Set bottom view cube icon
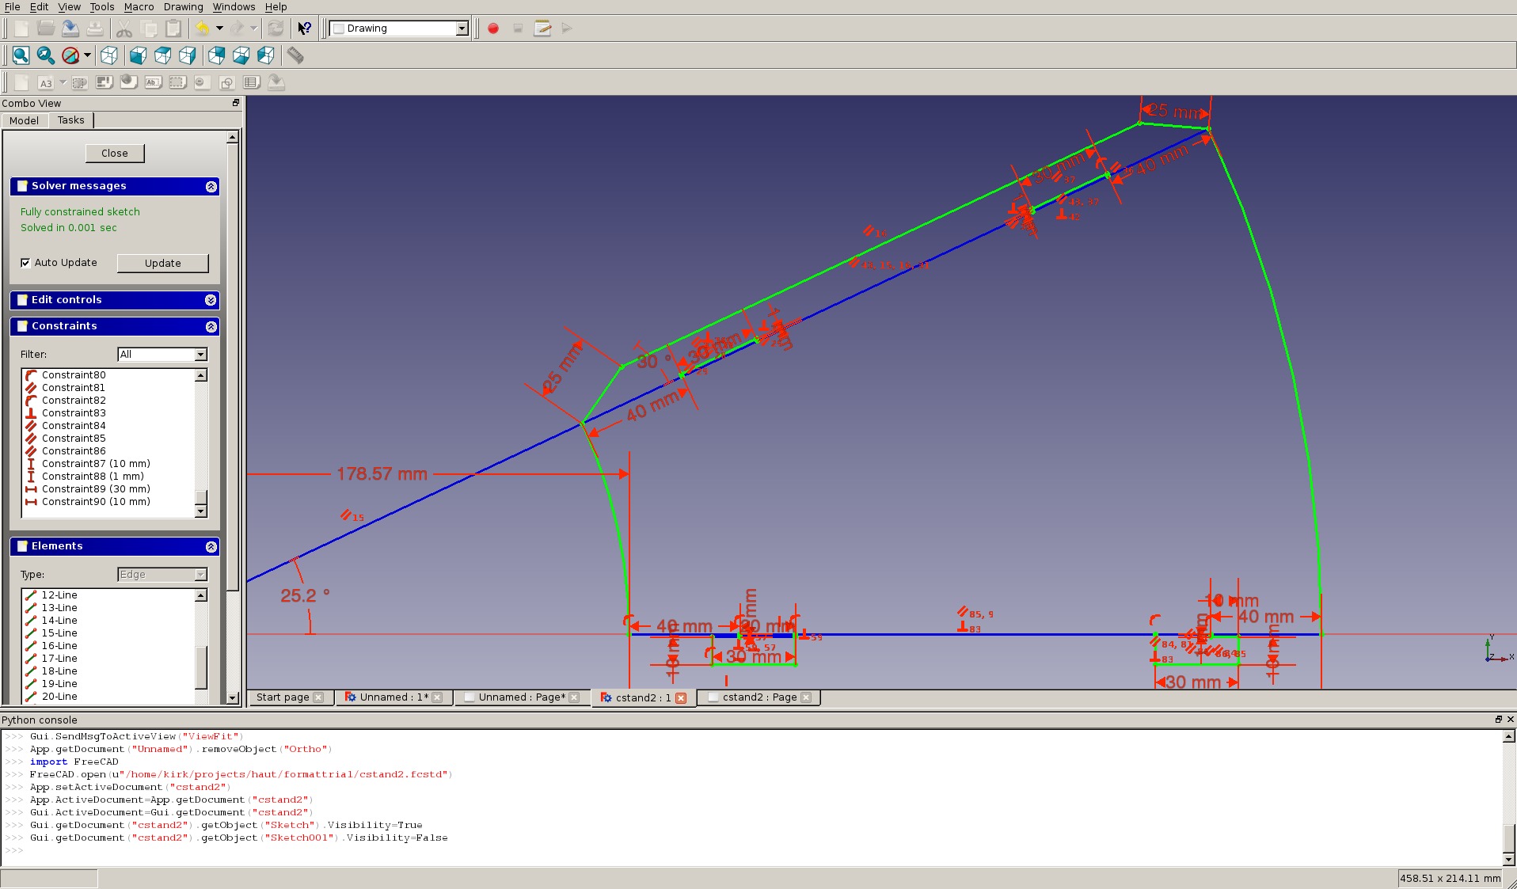 click(241, 55)
